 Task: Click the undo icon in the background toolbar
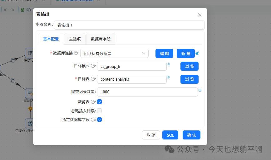click(6, 10)
